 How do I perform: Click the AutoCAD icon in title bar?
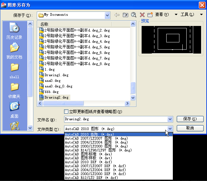pyautogui.click(x=4, y=5)
